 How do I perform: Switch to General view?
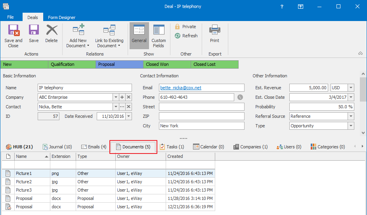coord(139,36)
